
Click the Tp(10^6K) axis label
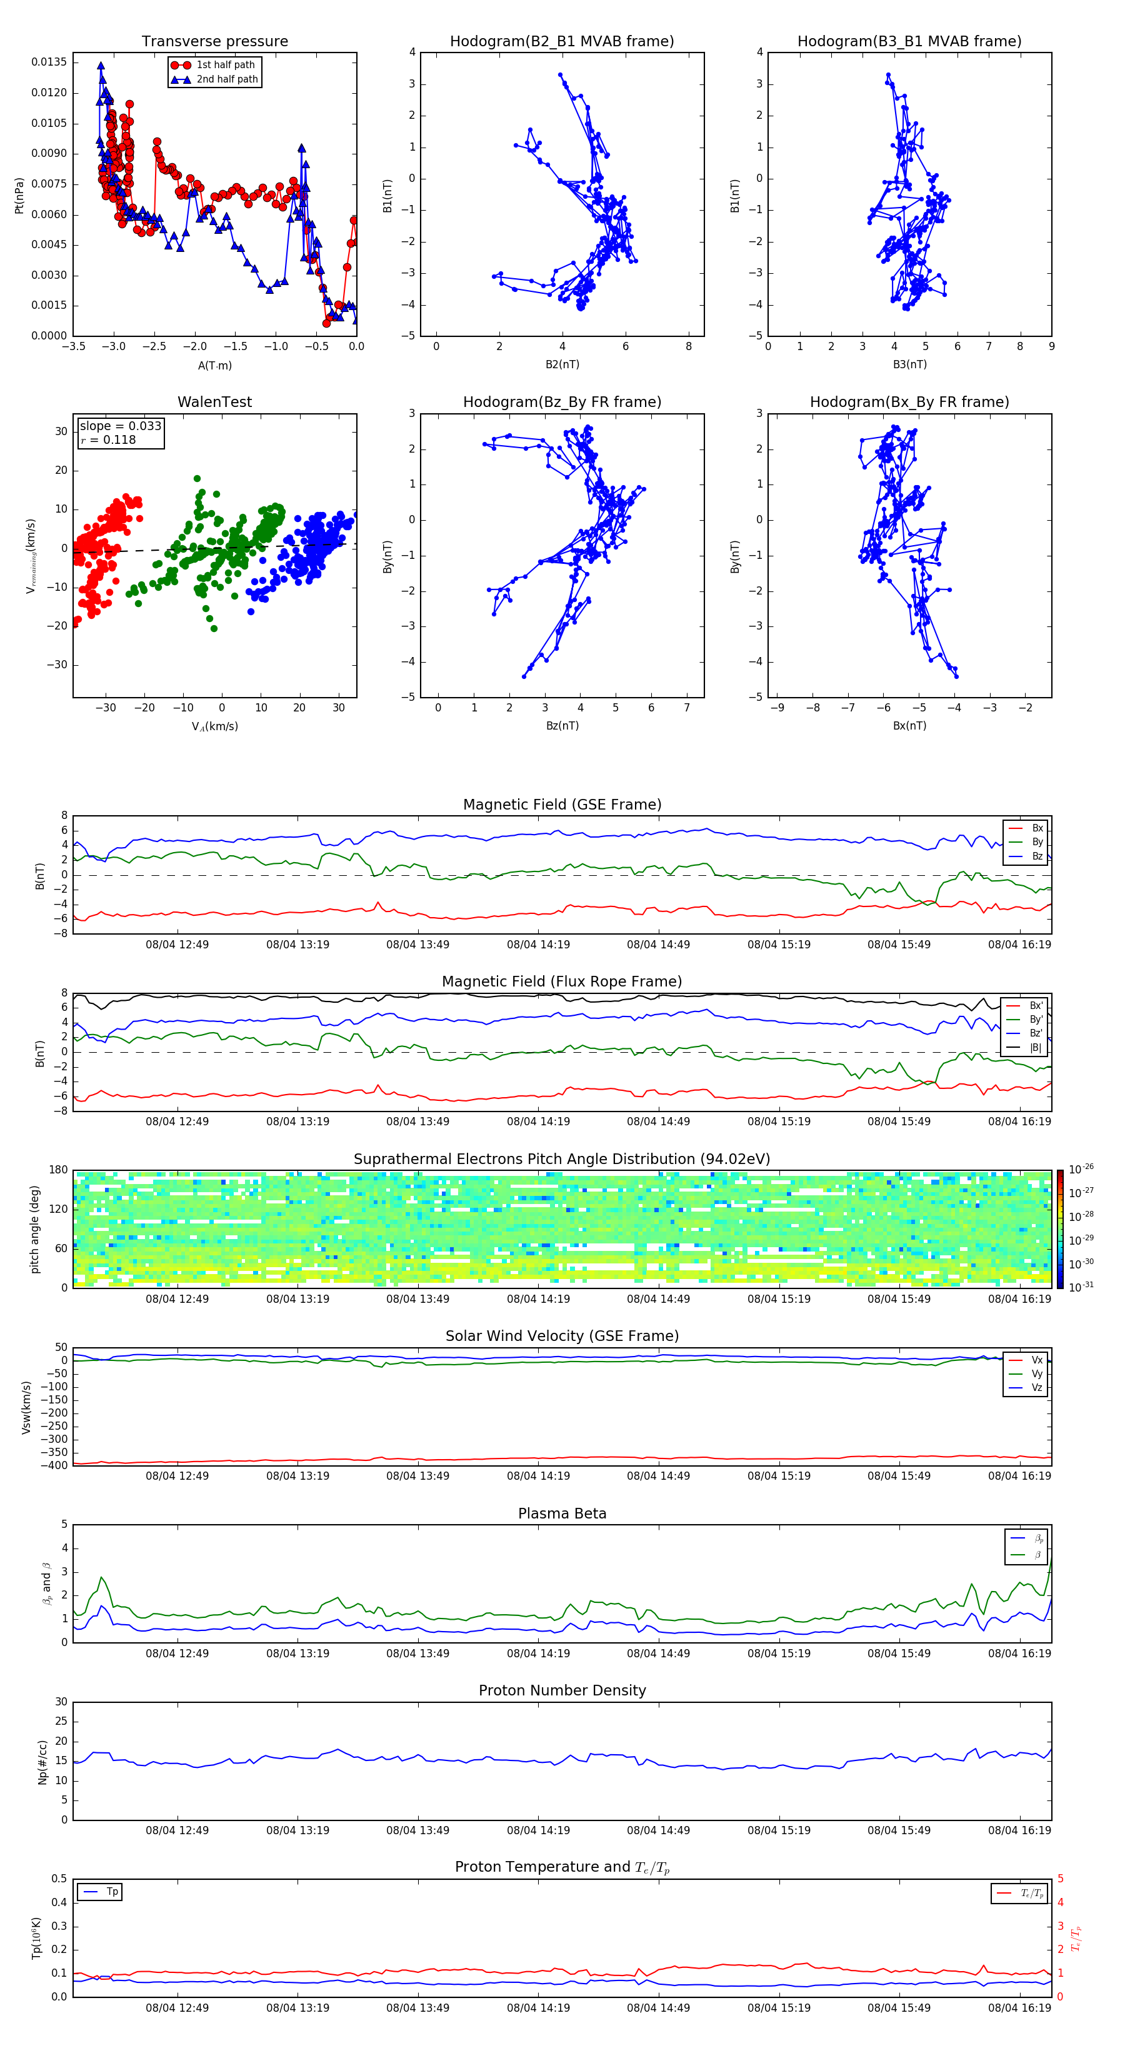[36, 1939]
